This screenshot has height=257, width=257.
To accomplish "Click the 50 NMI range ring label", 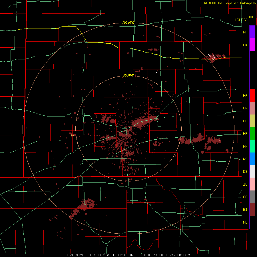I will pyautogui.click(x=128, y=76).
